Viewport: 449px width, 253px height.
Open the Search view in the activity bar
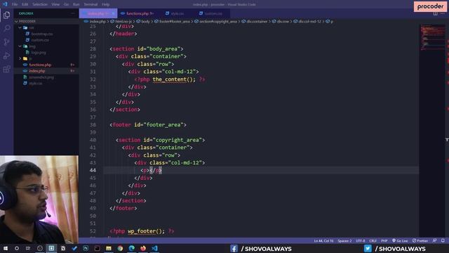pyautogui.click(x=6, y=28)
